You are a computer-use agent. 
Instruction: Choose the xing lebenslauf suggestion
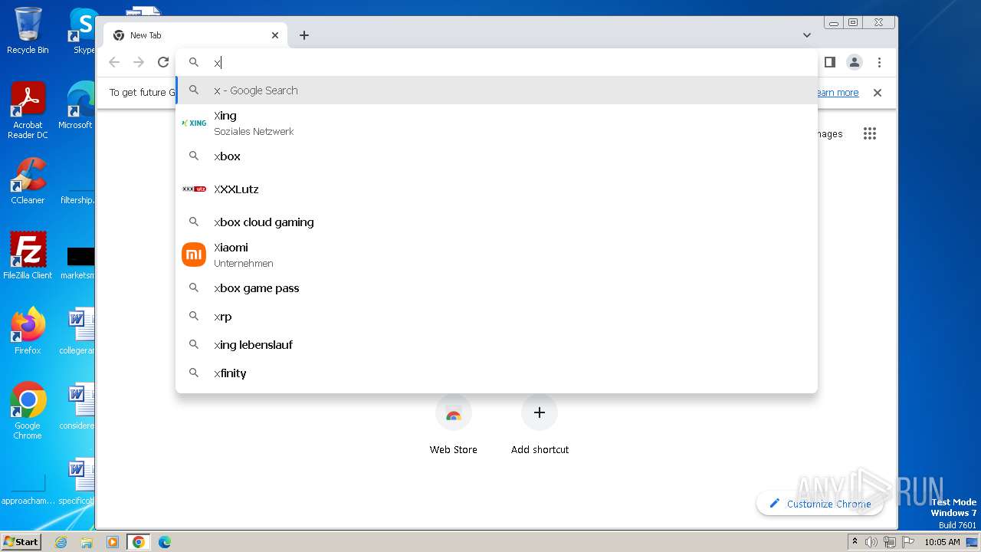coord(497,344)
